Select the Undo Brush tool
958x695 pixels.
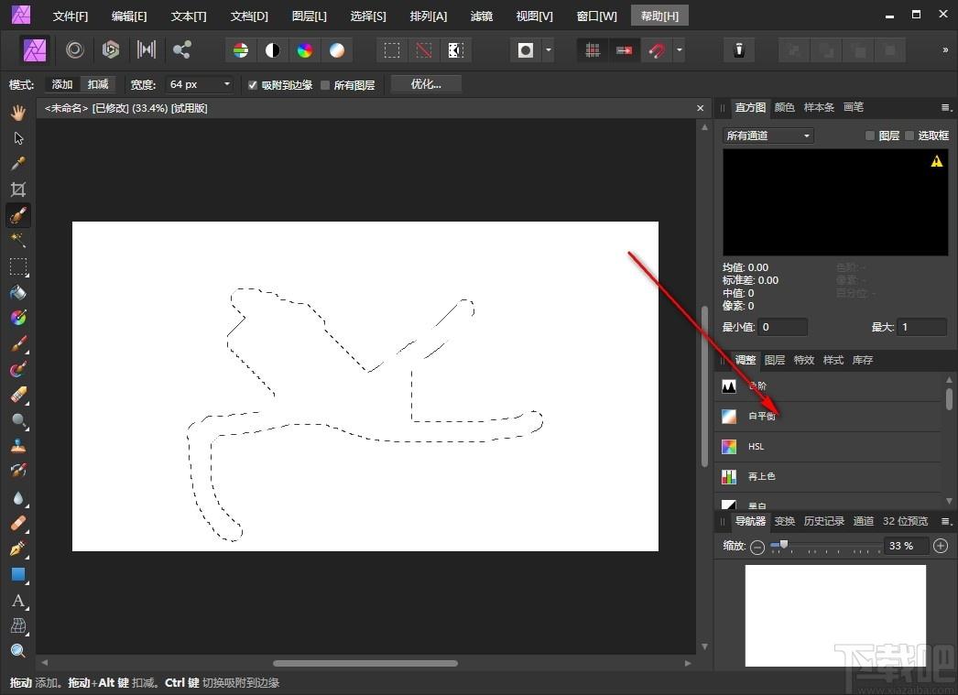18,471
